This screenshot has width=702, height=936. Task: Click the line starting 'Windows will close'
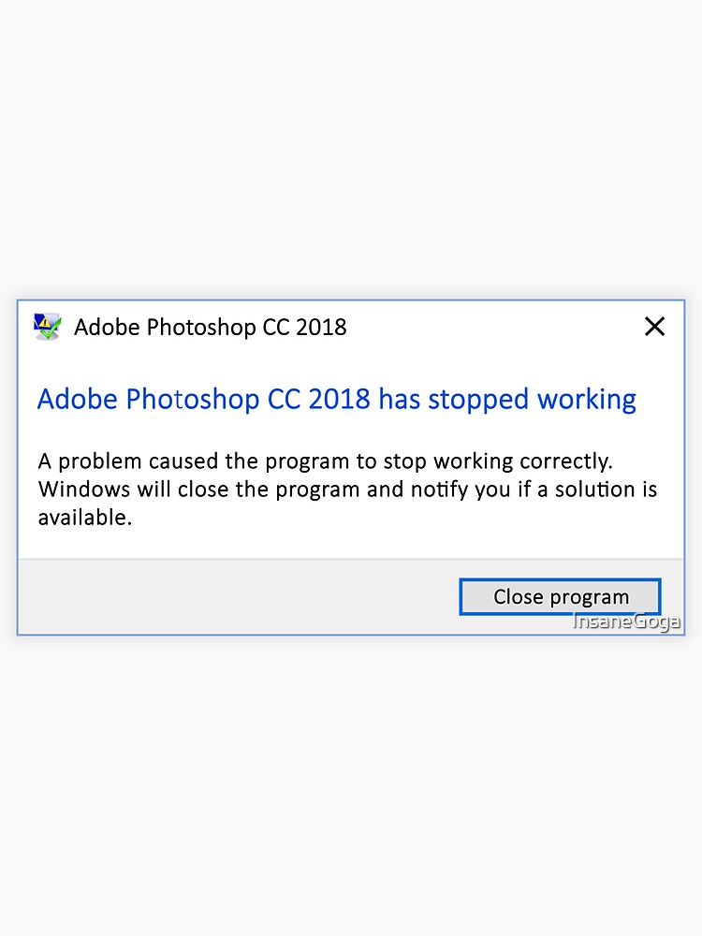pyautogui.click(x=347, y=489)
